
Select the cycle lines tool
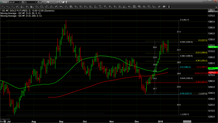(61, 7)
